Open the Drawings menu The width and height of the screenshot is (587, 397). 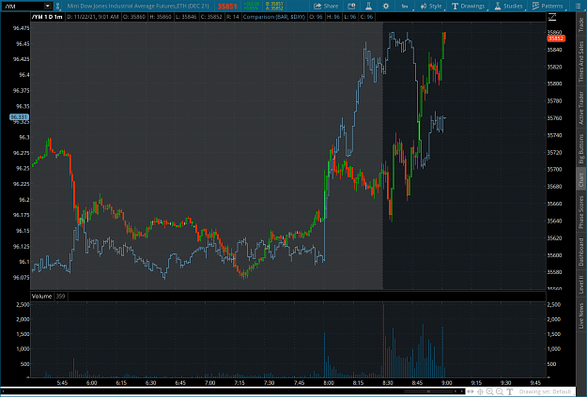coord(469,6)
